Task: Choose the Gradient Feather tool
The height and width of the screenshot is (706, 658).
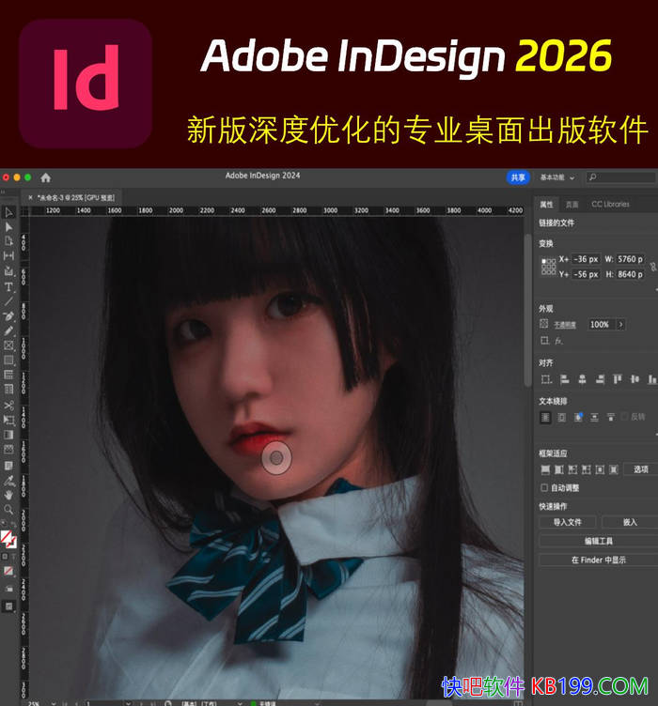Action: tap(8, 450)
